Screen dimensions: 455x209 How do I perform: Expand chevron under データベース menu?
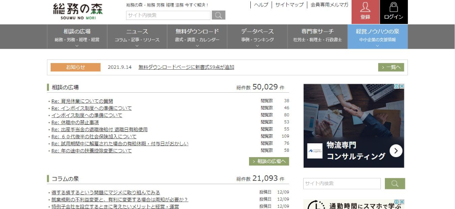[257, 46]
